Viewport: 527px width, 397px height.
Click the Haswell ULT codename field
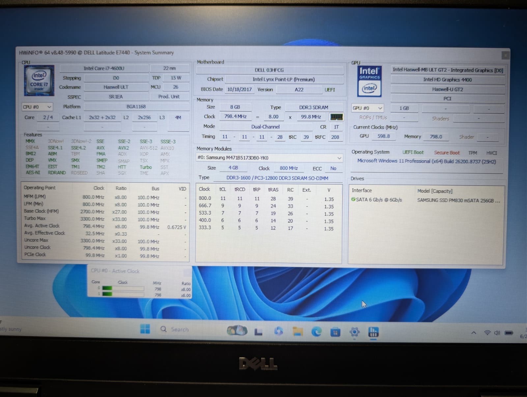coord(116,87)
